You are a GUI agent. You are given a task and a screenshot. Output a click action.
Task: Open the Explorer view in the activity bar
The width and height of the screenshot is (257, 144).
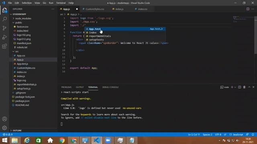4,10
